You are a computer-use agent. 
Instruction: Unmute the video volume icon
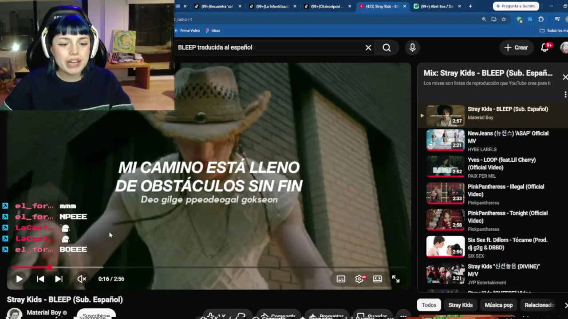pos(82,279)
